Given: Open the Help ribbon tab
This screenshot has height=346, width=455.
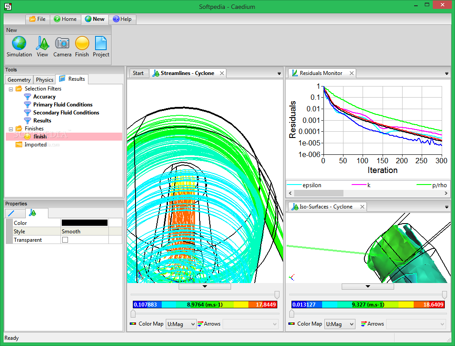Looking at the screenshot, I should tap(123, 19).
